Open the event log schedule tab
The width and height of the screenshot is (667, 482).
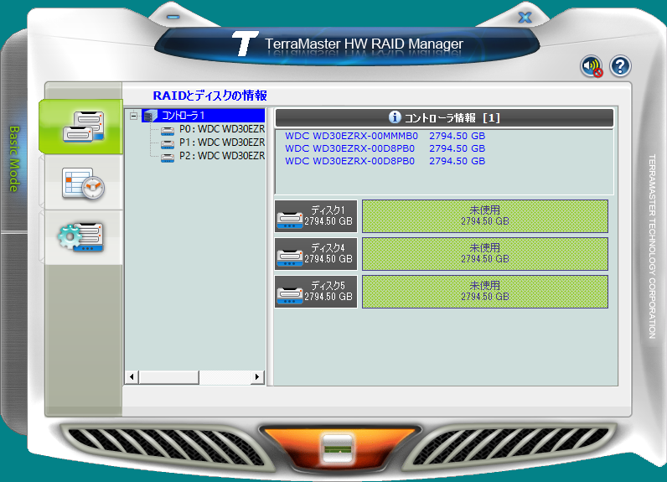click(x=84, y=184)
